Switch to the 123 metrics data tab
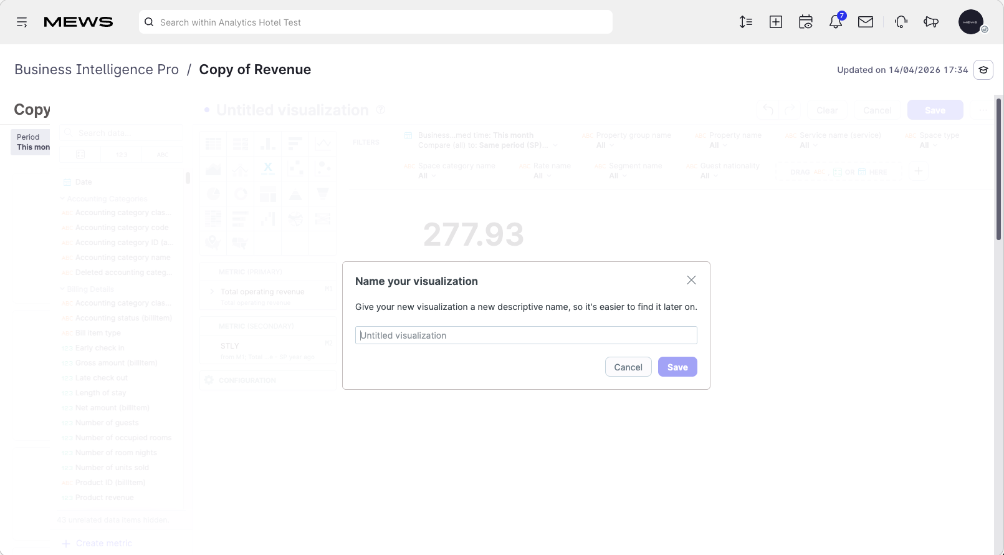 (122, 155)
